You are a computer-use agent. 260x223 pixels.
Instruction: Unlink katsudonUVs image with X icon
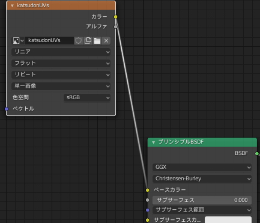(x=106, y=41)
